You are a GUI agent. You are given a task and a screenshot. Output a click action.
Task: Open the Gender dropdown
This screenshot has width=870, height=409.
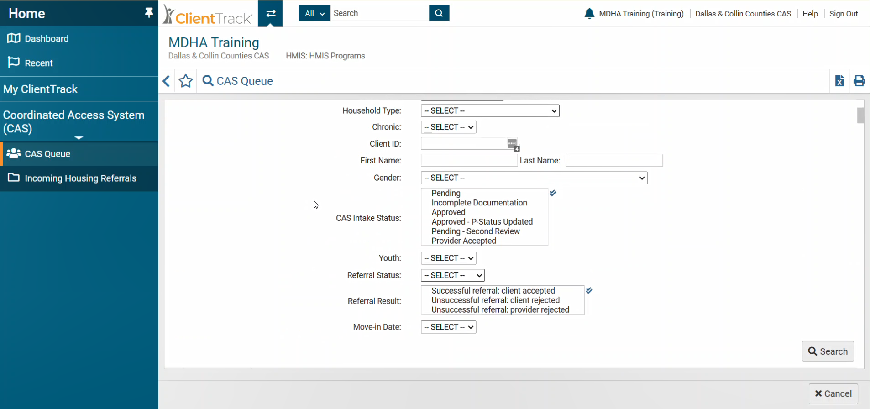534,178
